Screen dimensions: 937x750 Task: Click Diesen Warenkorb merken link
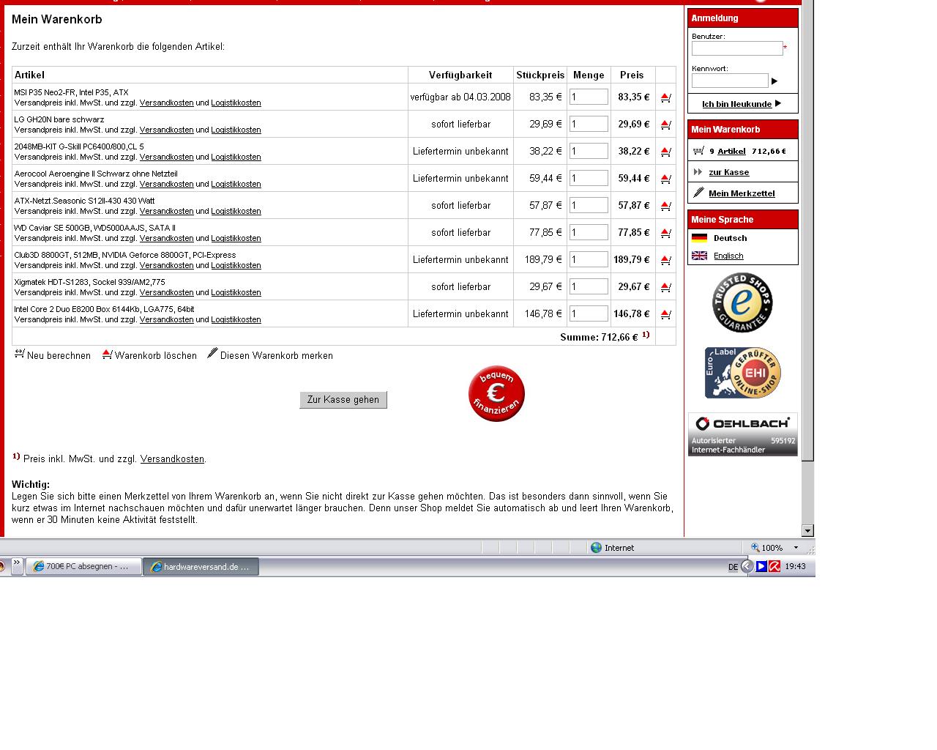[277, 356]
